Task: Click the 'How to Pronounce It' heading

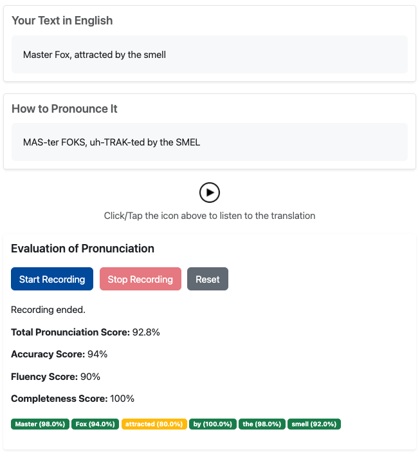Action: pos(64,109)
